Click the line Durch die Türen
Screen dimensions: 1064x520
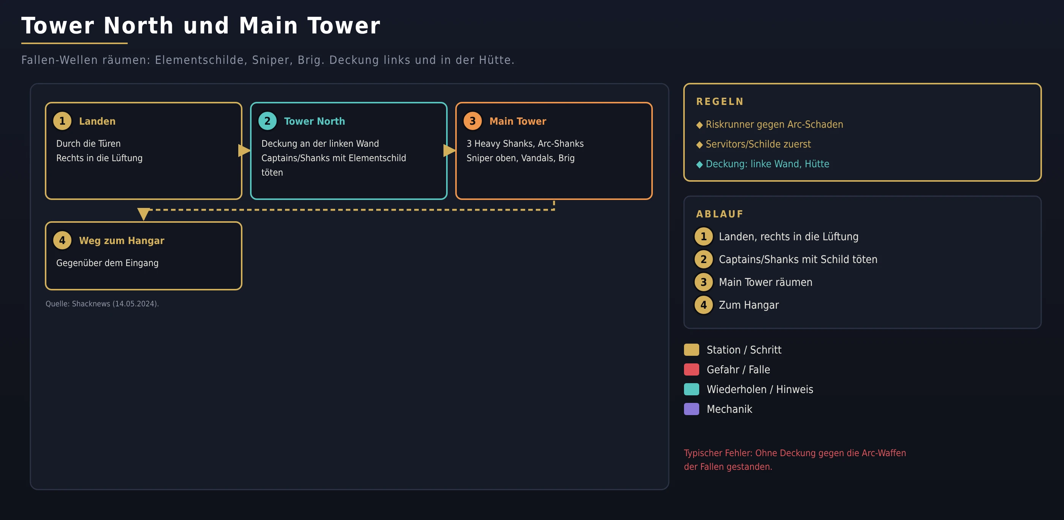tap(89, 144)
